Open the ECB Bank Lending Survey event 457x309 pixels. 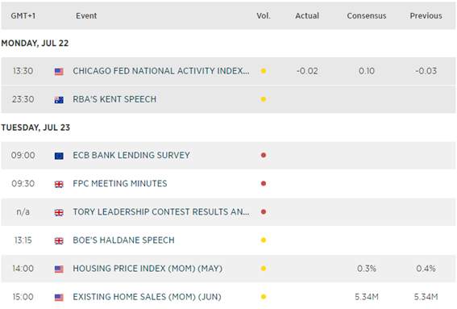131,155
